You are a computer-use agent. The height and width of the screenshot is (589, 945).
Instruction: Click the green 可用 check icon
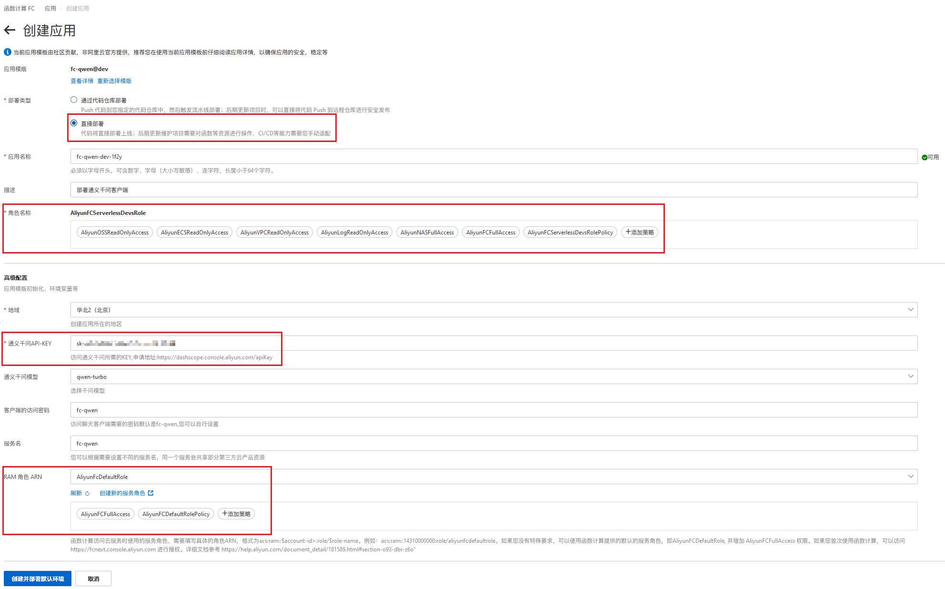click(925, 157)
